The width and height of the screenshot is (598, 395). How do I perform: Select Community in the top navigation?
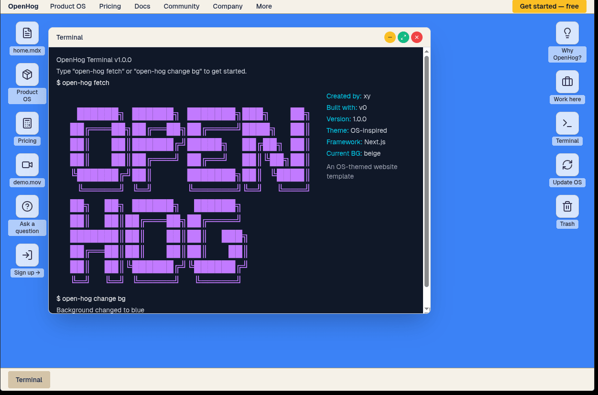click(x=181, y=6)
